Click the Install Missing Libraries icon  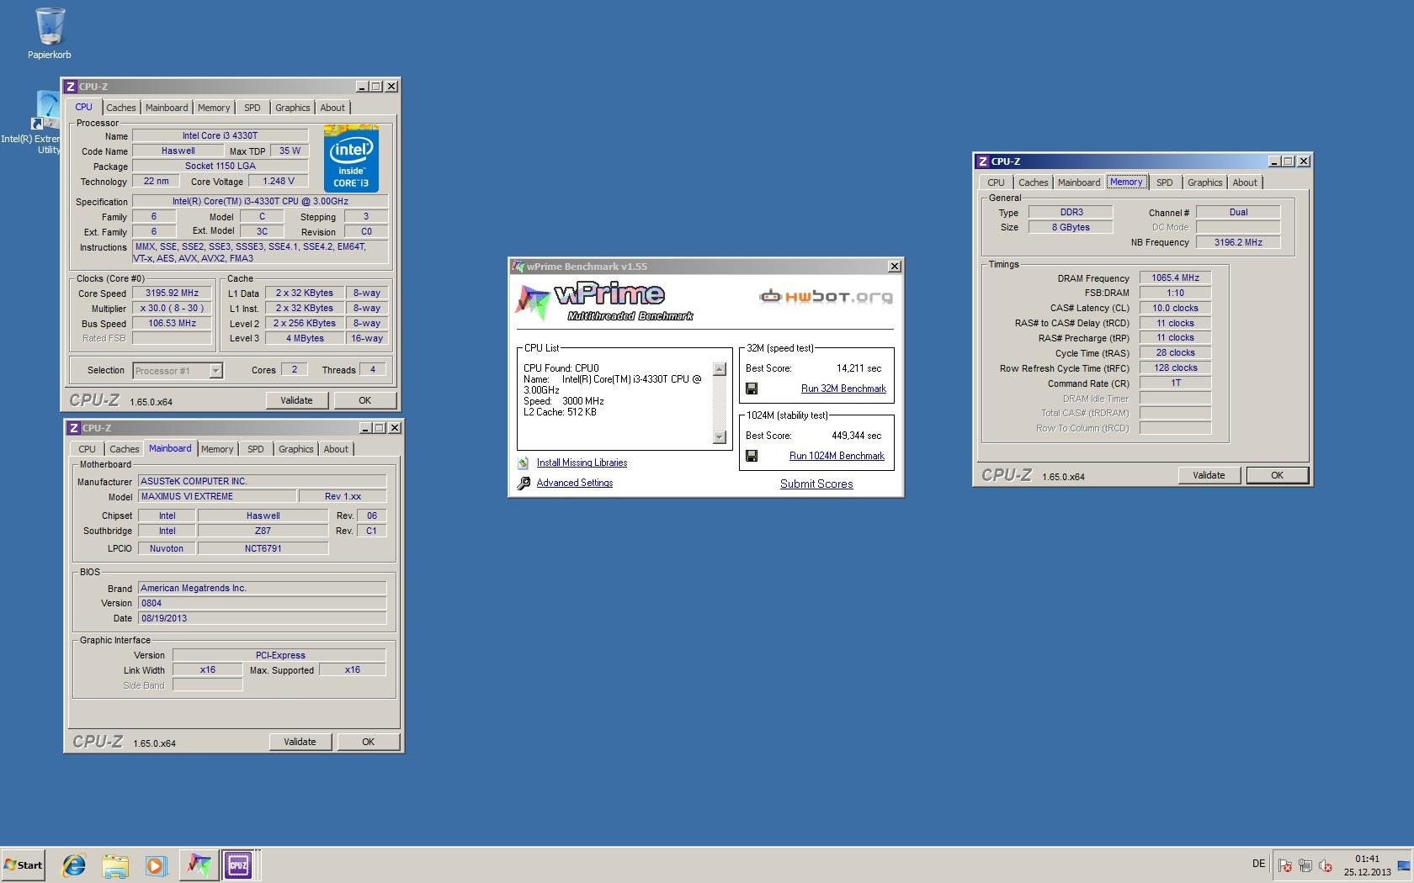[x=523, y=463]
